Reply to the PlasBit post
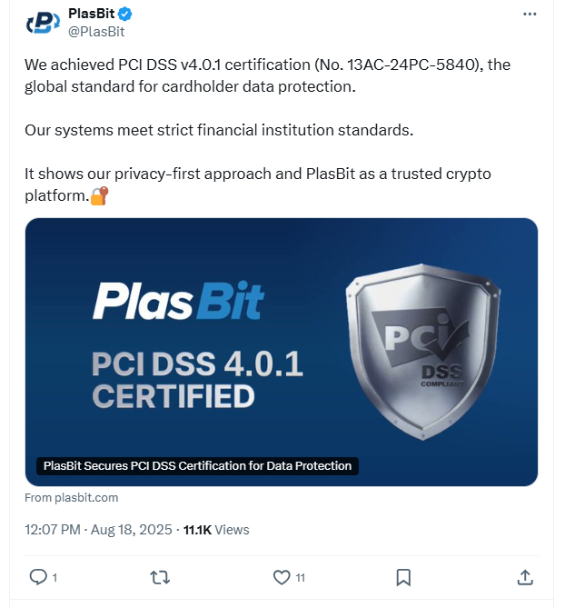565x608 pixels. (x=38, y=577)
